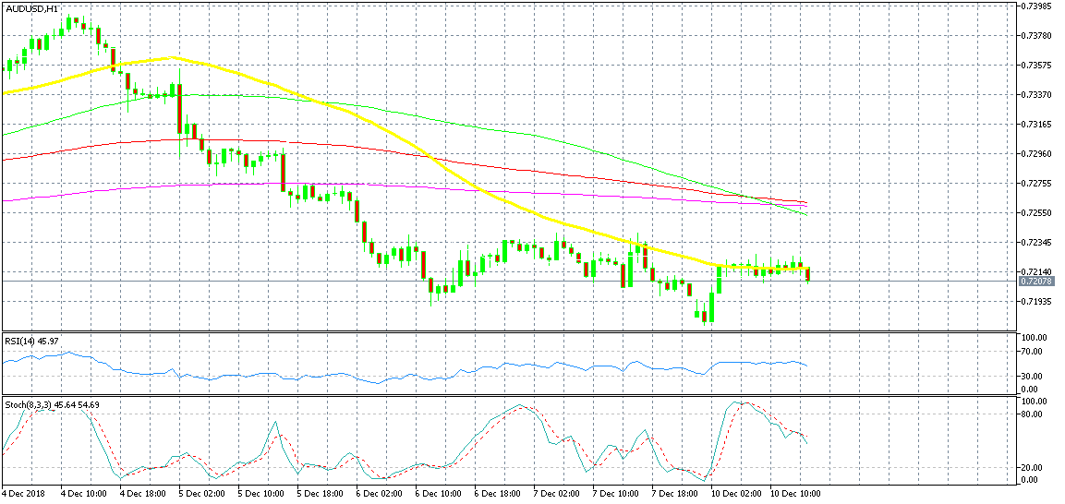Image resolution: width=1065 pixels, height=504 pixels.
Task: Click the RSI(14) 45.97 indicator label
Action: pos(31,342)
